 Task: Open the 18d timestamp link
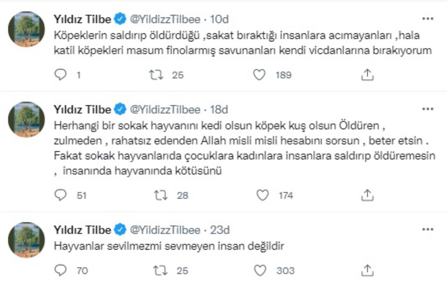click(x=219, y=110)
